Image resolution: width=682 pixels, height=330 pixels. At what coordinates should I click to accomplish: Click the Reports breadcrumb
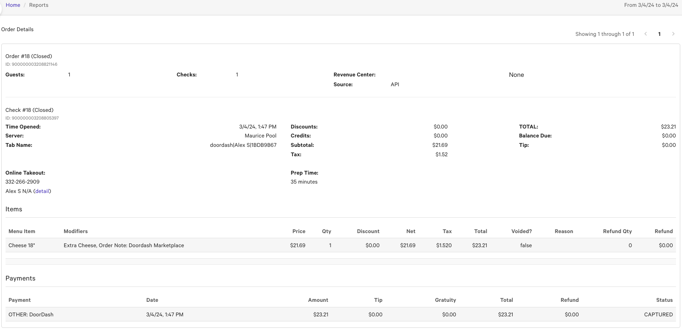[38, 5]
